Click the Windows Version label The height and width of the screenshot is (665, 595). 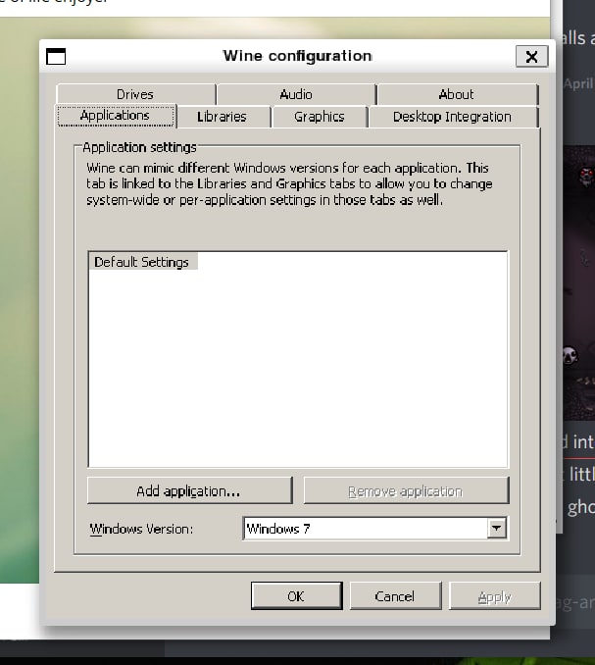(x=141, y=530)
